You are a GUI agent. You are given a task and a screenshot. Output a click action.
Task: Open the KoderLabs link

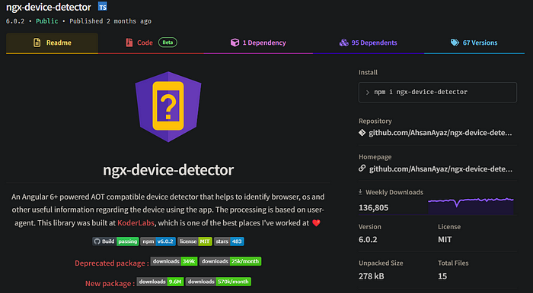point(136,223)
